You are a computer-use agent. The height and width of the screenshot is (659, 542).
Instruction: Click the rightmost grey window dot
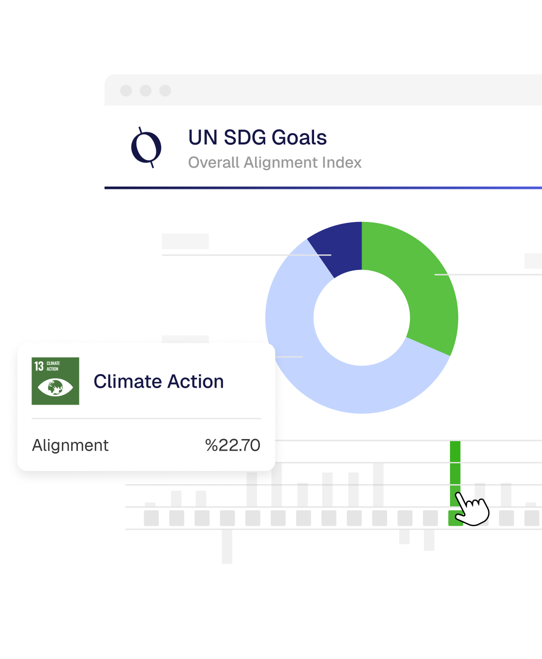[166, 91]
